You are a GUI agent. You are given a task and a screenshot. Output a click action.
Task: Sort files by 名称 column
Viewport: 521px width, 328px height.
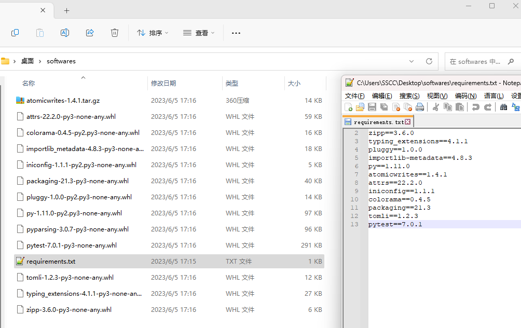click(x=29, y=84)
